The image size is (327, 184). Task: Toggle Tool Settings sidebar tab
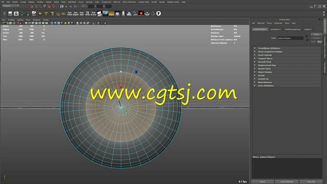click(325, 67)
